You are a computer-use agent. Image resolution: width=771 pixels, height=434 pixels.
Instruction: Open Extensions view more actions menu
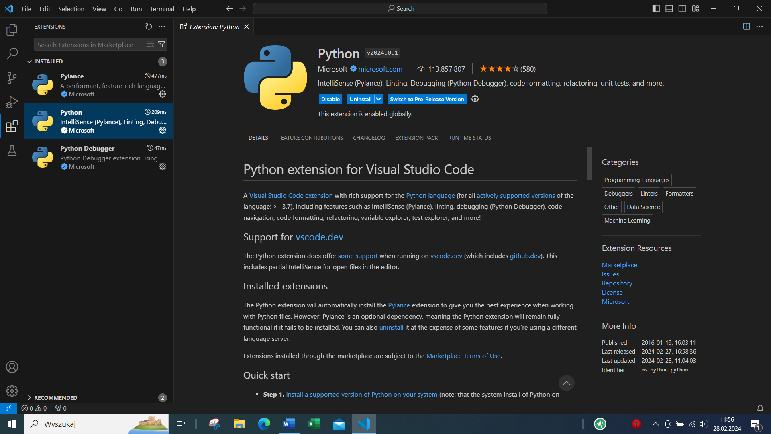[162, 27]
